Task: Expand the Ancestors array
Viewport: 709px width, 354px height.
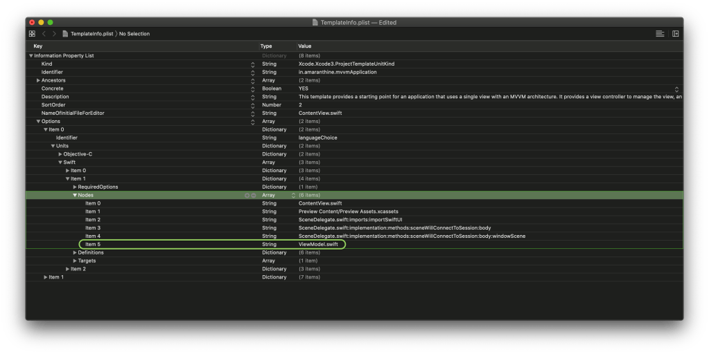Action: pyautogui.click(x=38, y=80)
